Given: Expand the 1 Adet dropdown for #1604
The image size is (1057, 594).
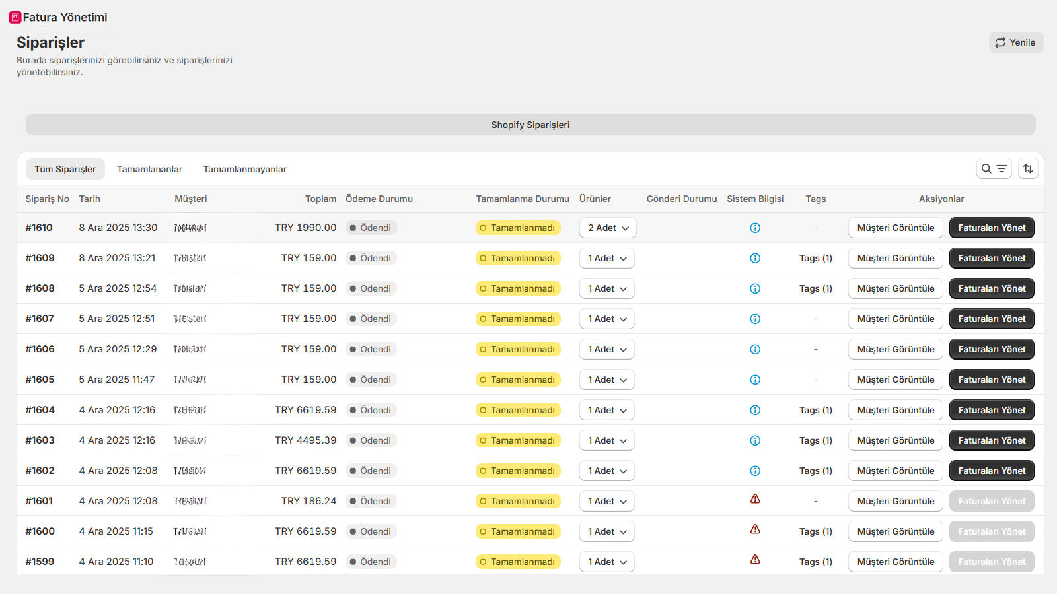Looking at the screenshot, I should tap(607, 410).
